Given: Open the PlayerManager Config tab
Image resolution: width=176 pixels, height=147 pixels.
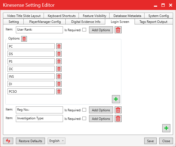Looking at the screenshot, I should tap(45, 22).
